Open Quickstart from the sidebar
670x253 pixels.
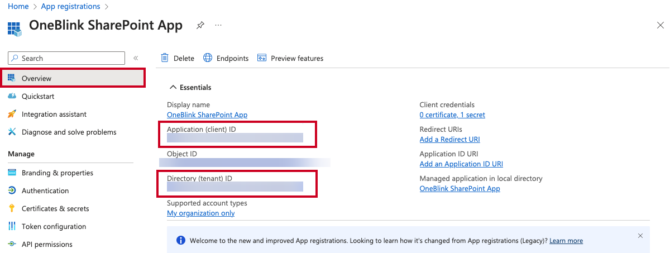pos(38,96)
